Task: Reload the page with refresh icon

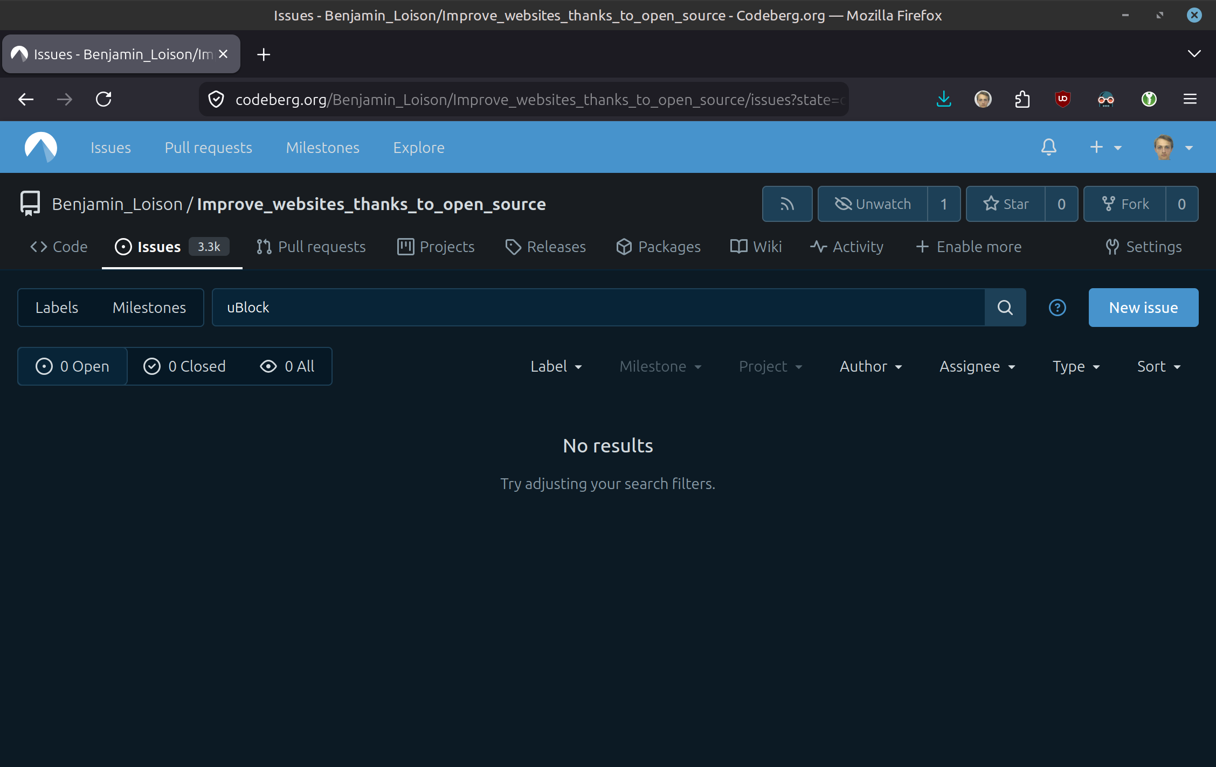Action: point(103,99)
